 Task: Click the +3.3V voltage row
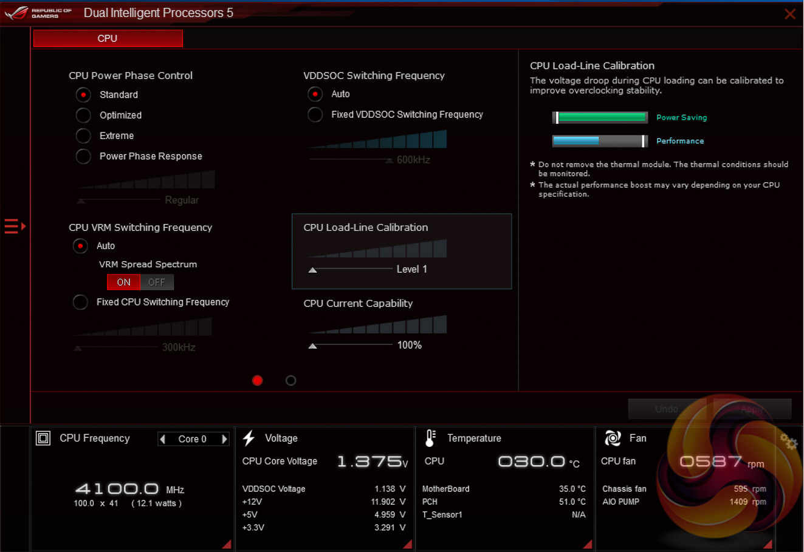324,528
